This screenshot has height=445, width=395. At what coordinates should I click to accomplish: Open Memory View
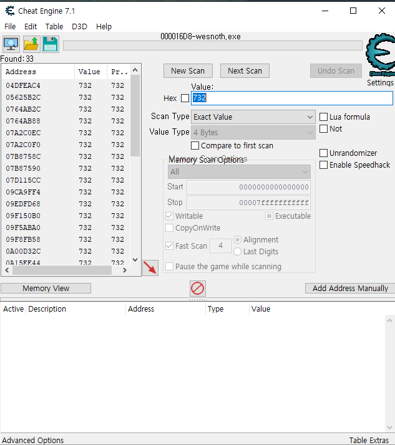coord(46,289)
